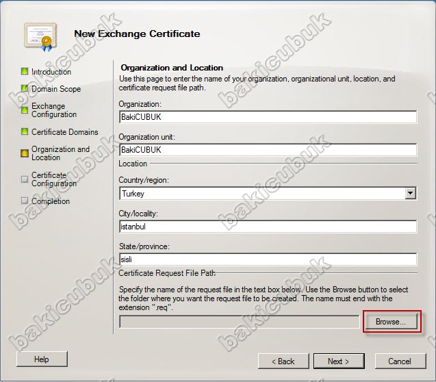The image size is (436, 382).
Task: Select the Introduction step label
Action: click(x=51, y=72)
